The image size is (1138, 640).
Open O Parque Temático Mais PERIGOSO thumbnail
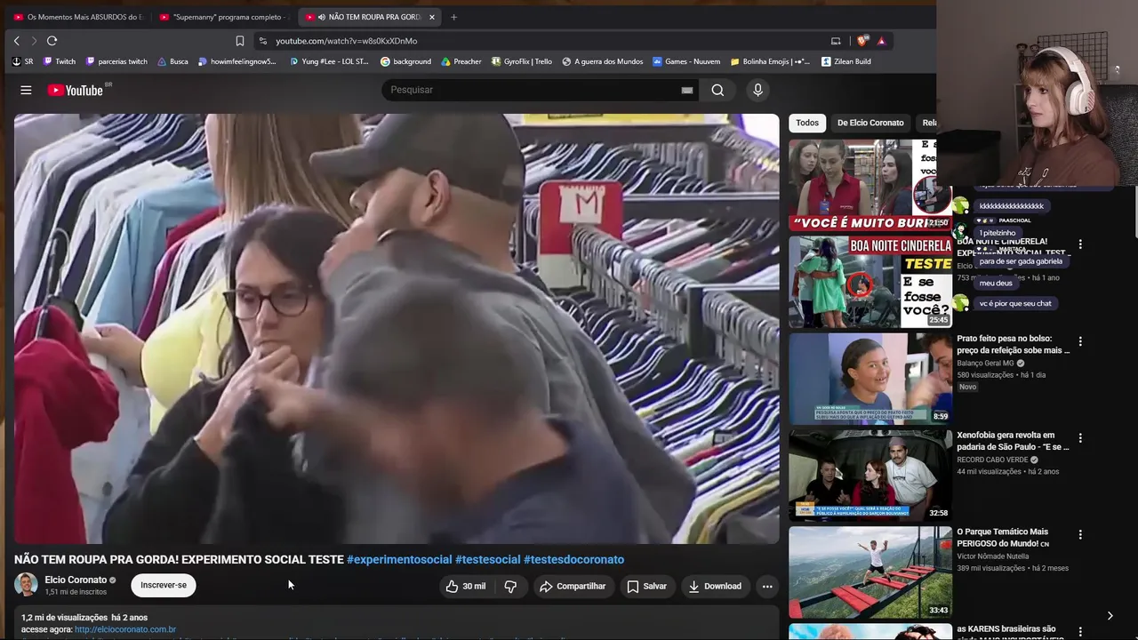[x=870, y=572]
